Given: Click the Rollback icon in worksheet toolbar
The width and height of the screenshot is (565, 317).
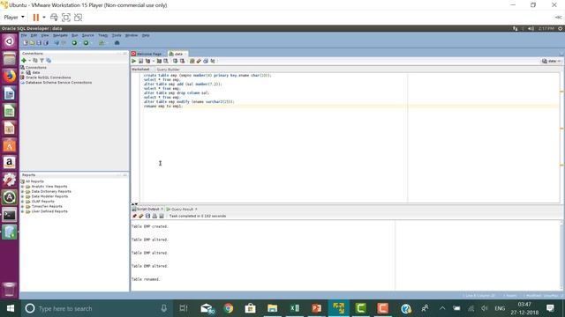Looking at the screenshot, I should tap(183, 61).
